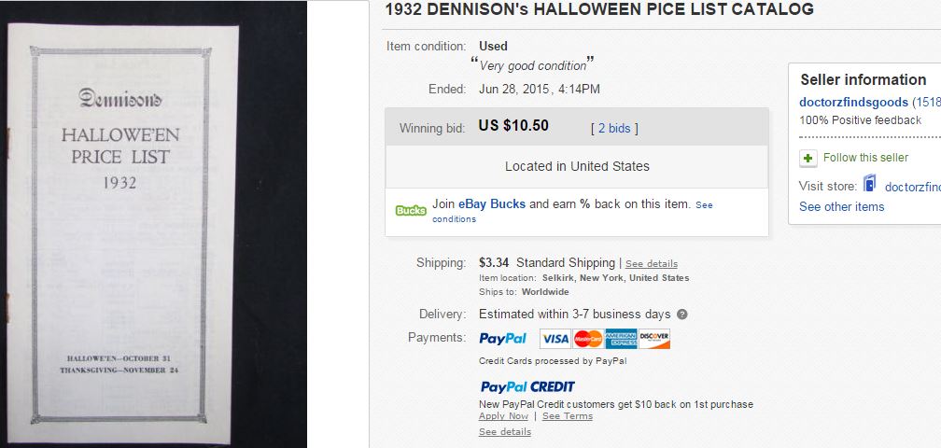Open See other items link
Screen dimensions: 941x448
click(841, 207)
